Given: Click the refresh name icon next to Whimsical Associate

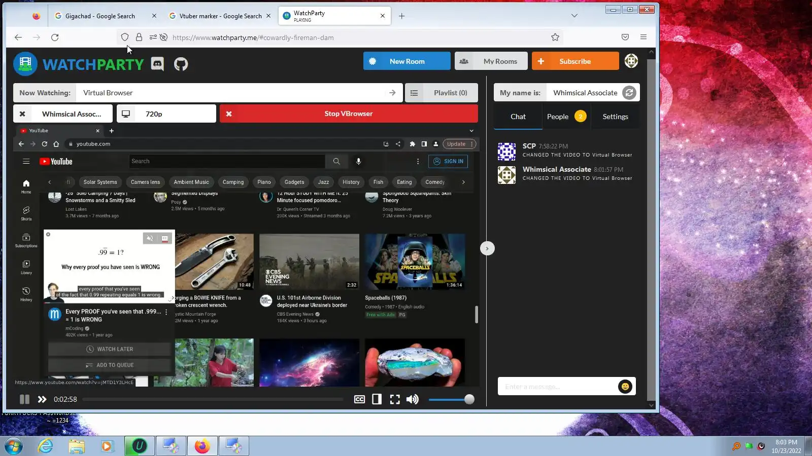Looking at the screenshot, I should point(629,93).
